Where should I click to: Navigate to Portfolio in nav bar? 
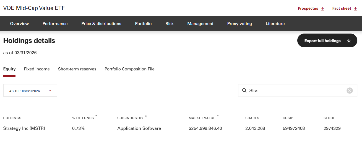143,24
